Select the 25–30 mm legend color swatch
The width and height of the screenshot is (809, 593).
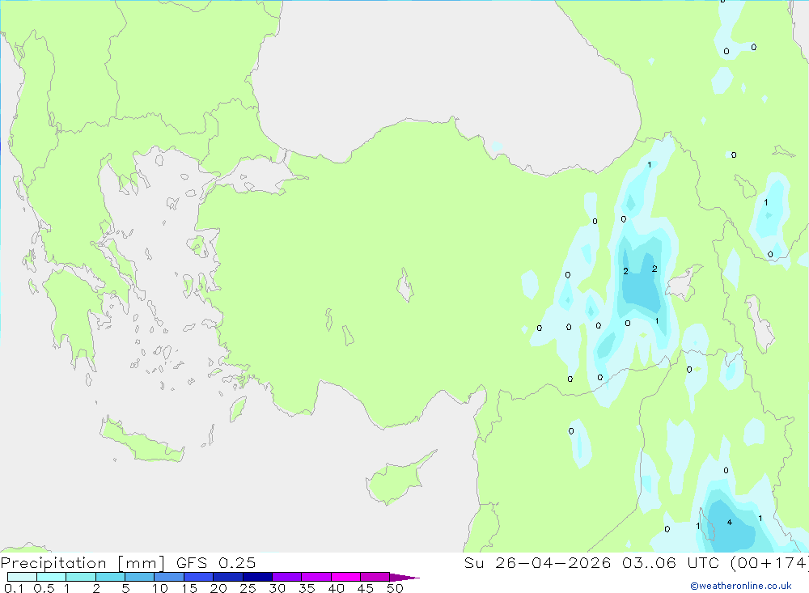[257, 577]
